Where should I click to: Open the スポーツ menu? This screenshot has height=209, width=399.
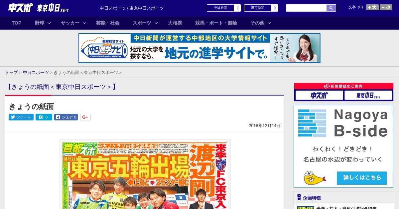click(142, 23)
